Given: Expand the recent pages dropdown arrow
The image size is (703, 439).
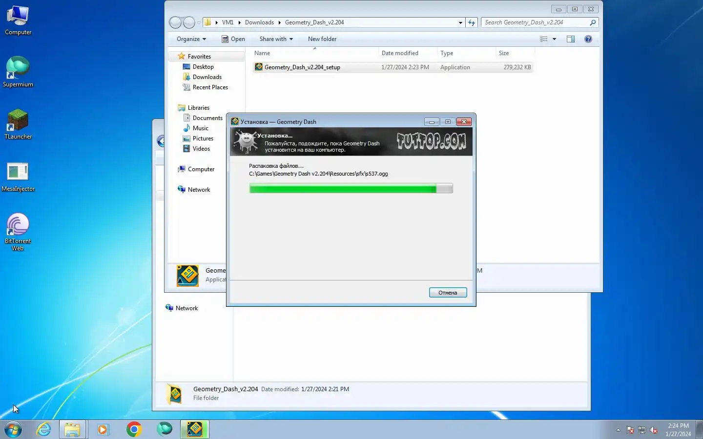Looking at the screenshot, I should point(199,22).
